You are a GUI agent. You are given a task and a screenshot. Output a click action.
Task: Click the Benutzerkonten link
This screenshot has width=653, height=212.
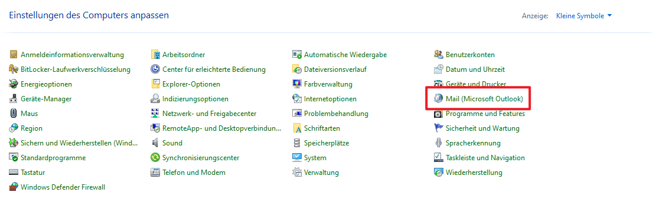(x=470, y=54)
